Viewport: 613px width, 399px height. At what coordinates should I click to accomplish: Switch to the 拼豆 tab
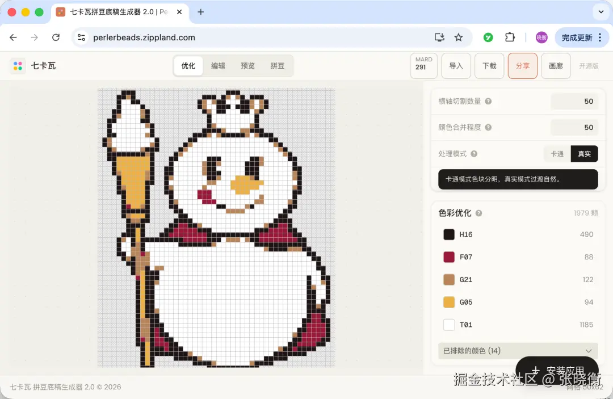(277, 66)
